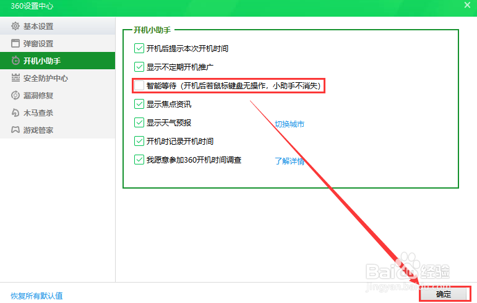Viewport: 477px width, 303px height.
Task: Click the horse icon beside 木马查杀
Action: 15,113
